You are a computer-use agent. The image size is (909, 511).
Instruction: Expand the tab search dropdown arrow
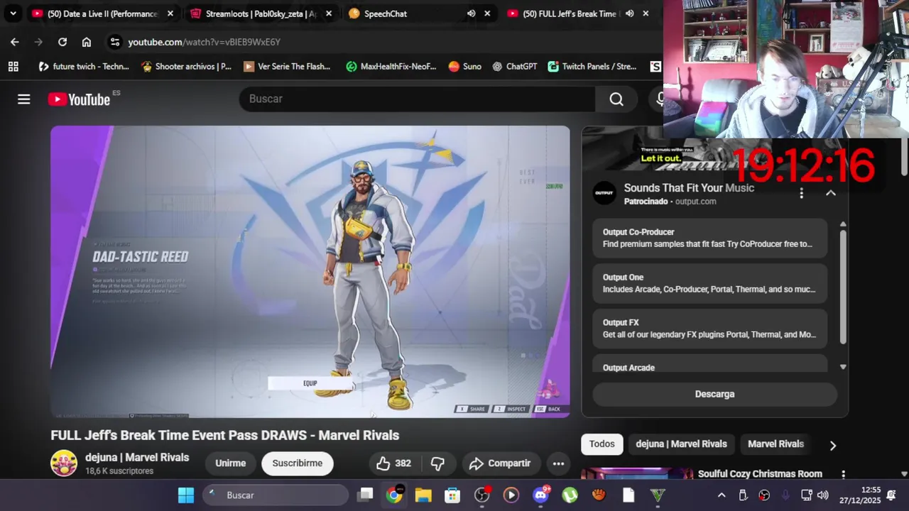pyautogui.click(x=13, y=13)
